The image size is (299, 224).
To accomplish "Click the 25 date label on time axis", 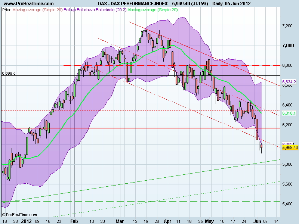I will click(x=200, y=221).
